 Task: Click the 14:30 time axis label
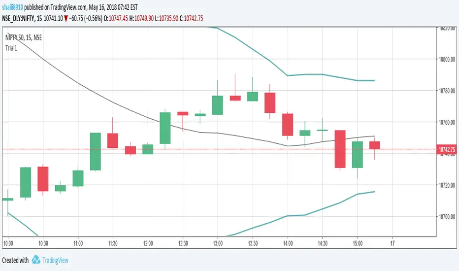(323, 243)
